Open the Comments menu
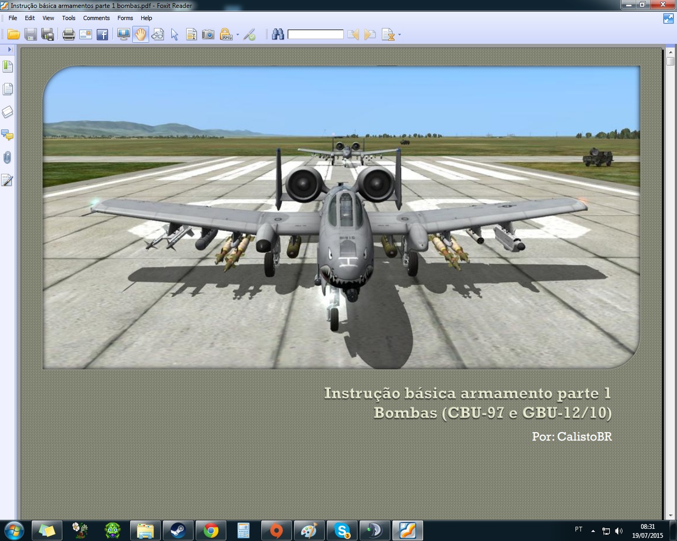The image size is (677, 541). click(96, 18)
